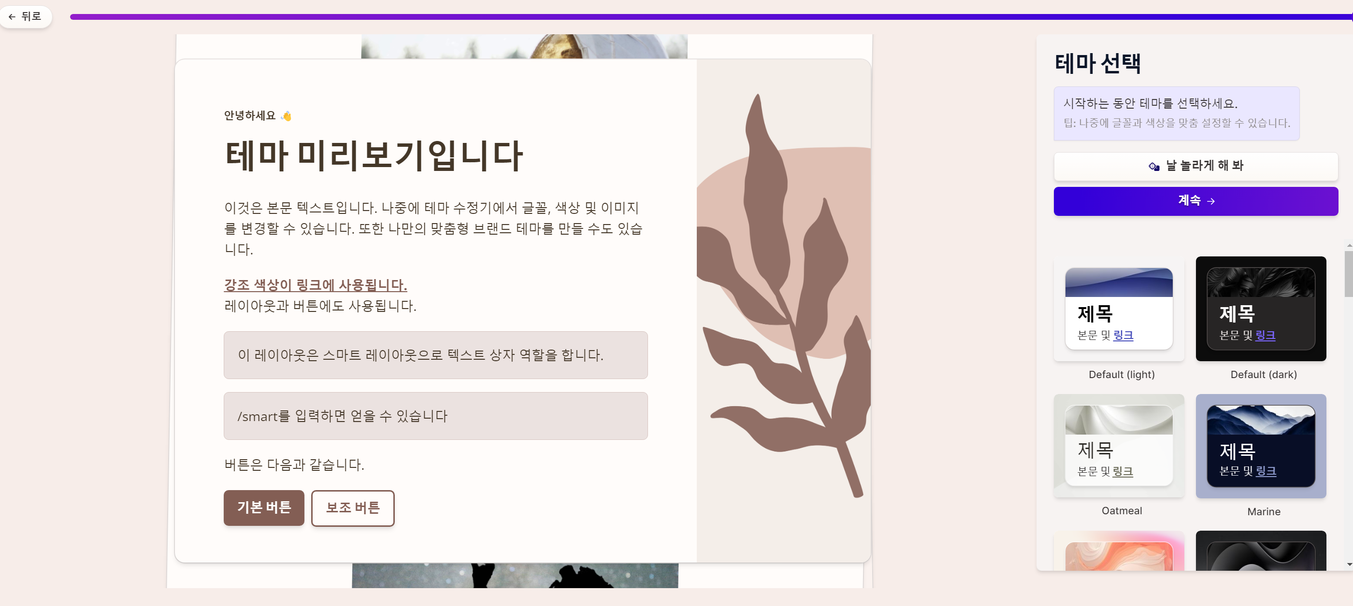Select the Default (light) theme

pos(1119,309)
